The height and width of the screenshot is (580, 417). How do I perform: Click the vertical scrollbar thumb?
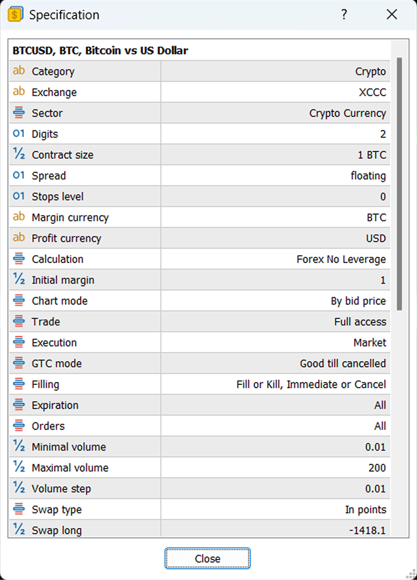(399, 184)
